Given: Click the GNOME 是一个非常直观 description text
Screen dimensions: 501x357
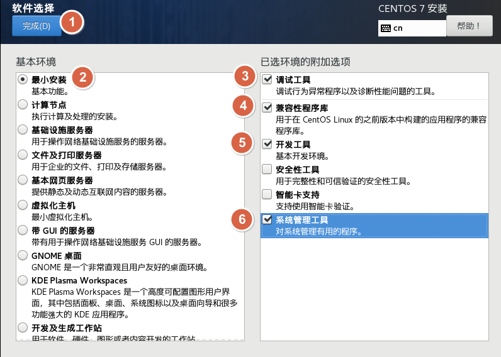Looking at the screenshot, I should click(x=120, y=267).
